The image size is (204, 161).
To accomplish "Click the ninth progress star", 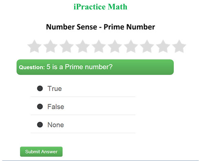I will pyautogui.click(x=163, y=46).
